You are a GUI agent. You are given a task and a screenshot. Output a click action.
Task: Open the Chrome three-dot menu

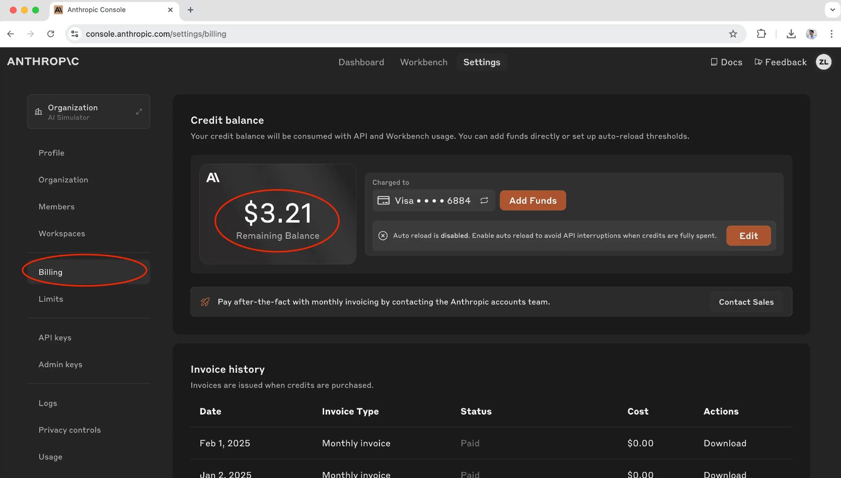pyautogui.click(x=831, y=34)
